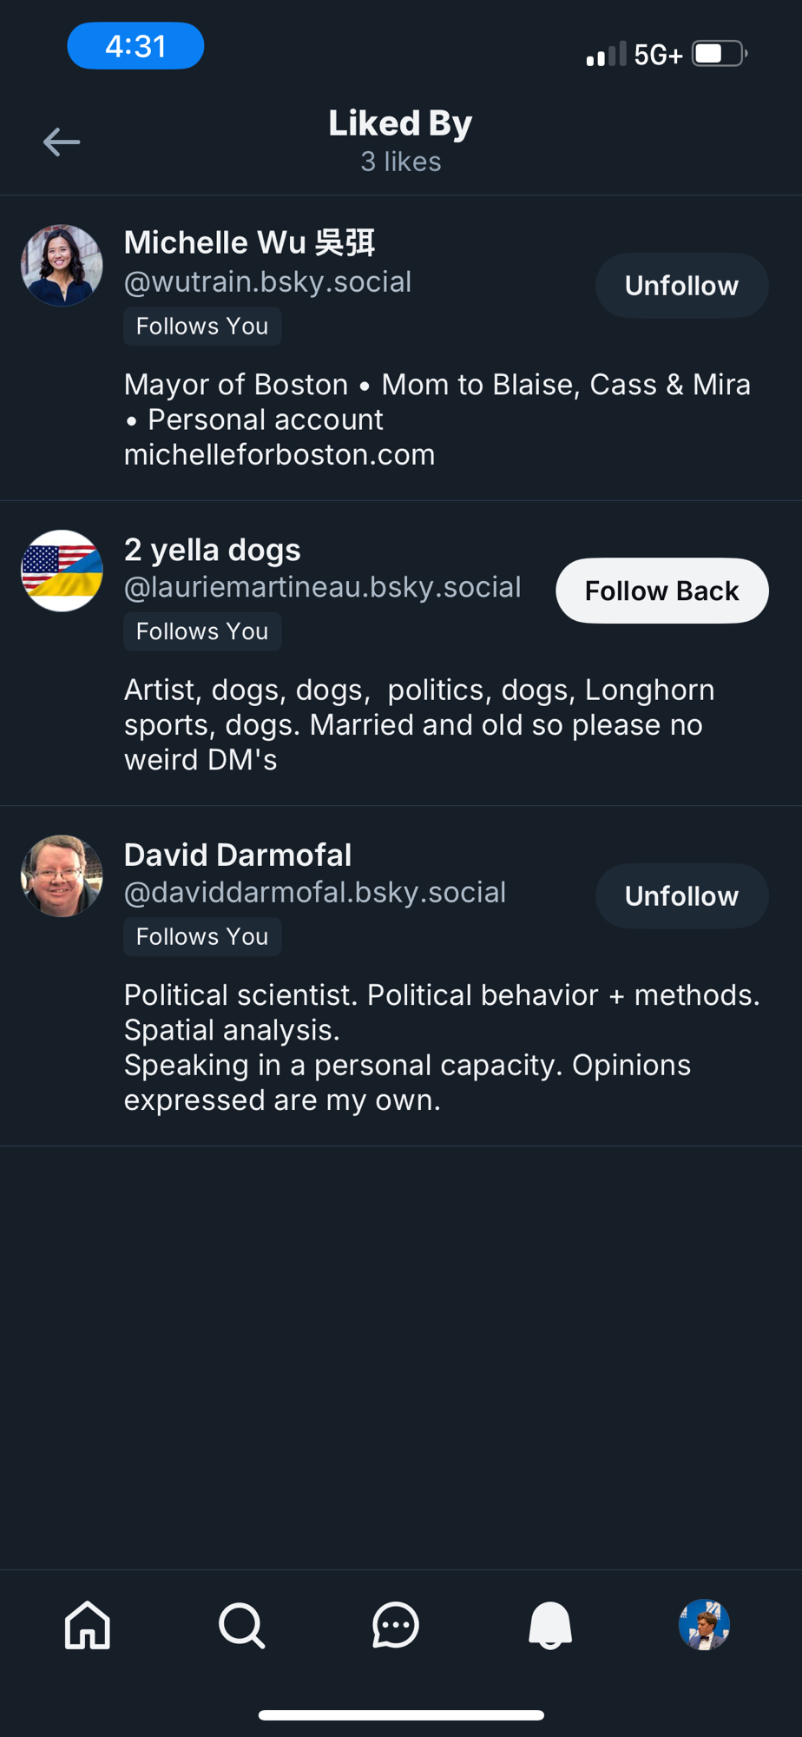Follow back 2 yella dogs
This screenshot has width=802, height=1737.
(x=662, y=591)
